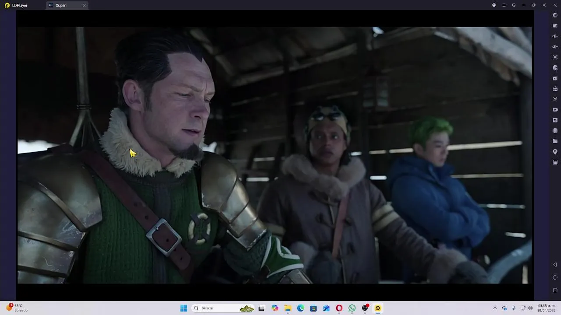Open virtual GPS location pin icon
561x315 pixels.
[555, 152]
